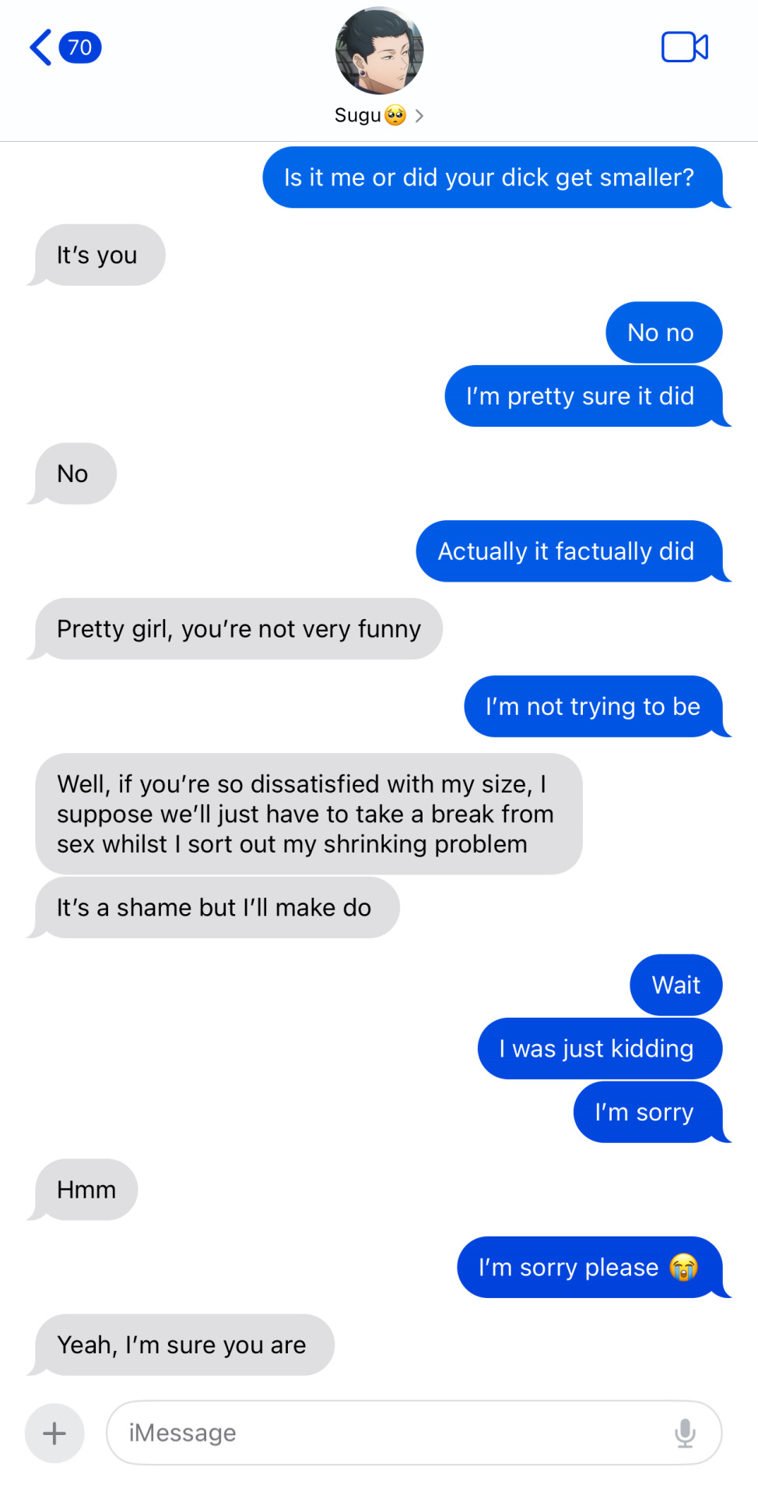Image resolution: width=758 pixels, height=1495 pixels.
Task: Tap the "I was just kidding" bubble
Action: [600, 1049]
